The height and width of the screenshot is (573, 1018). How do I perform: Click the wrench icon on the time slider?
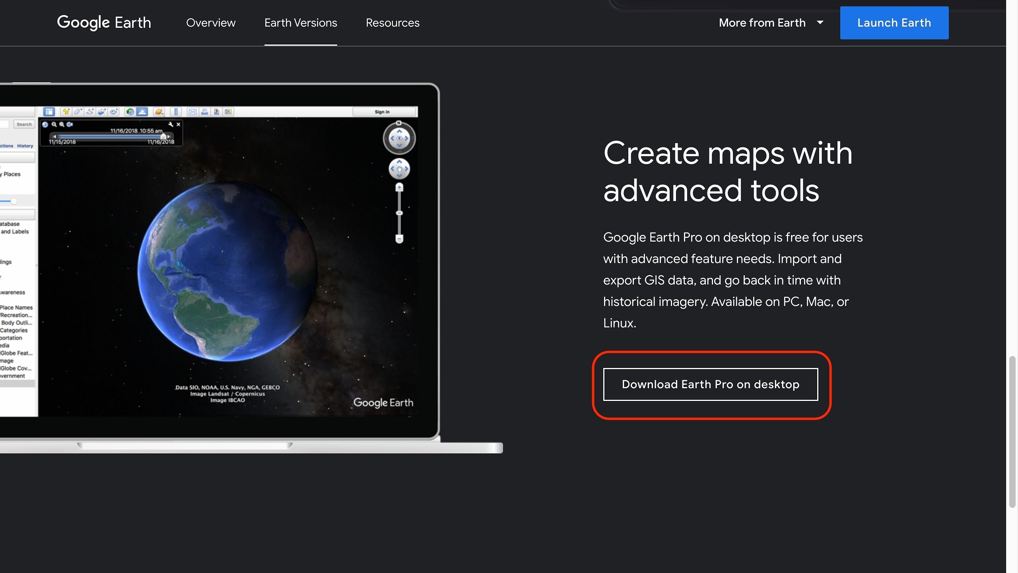click(171, 124)
